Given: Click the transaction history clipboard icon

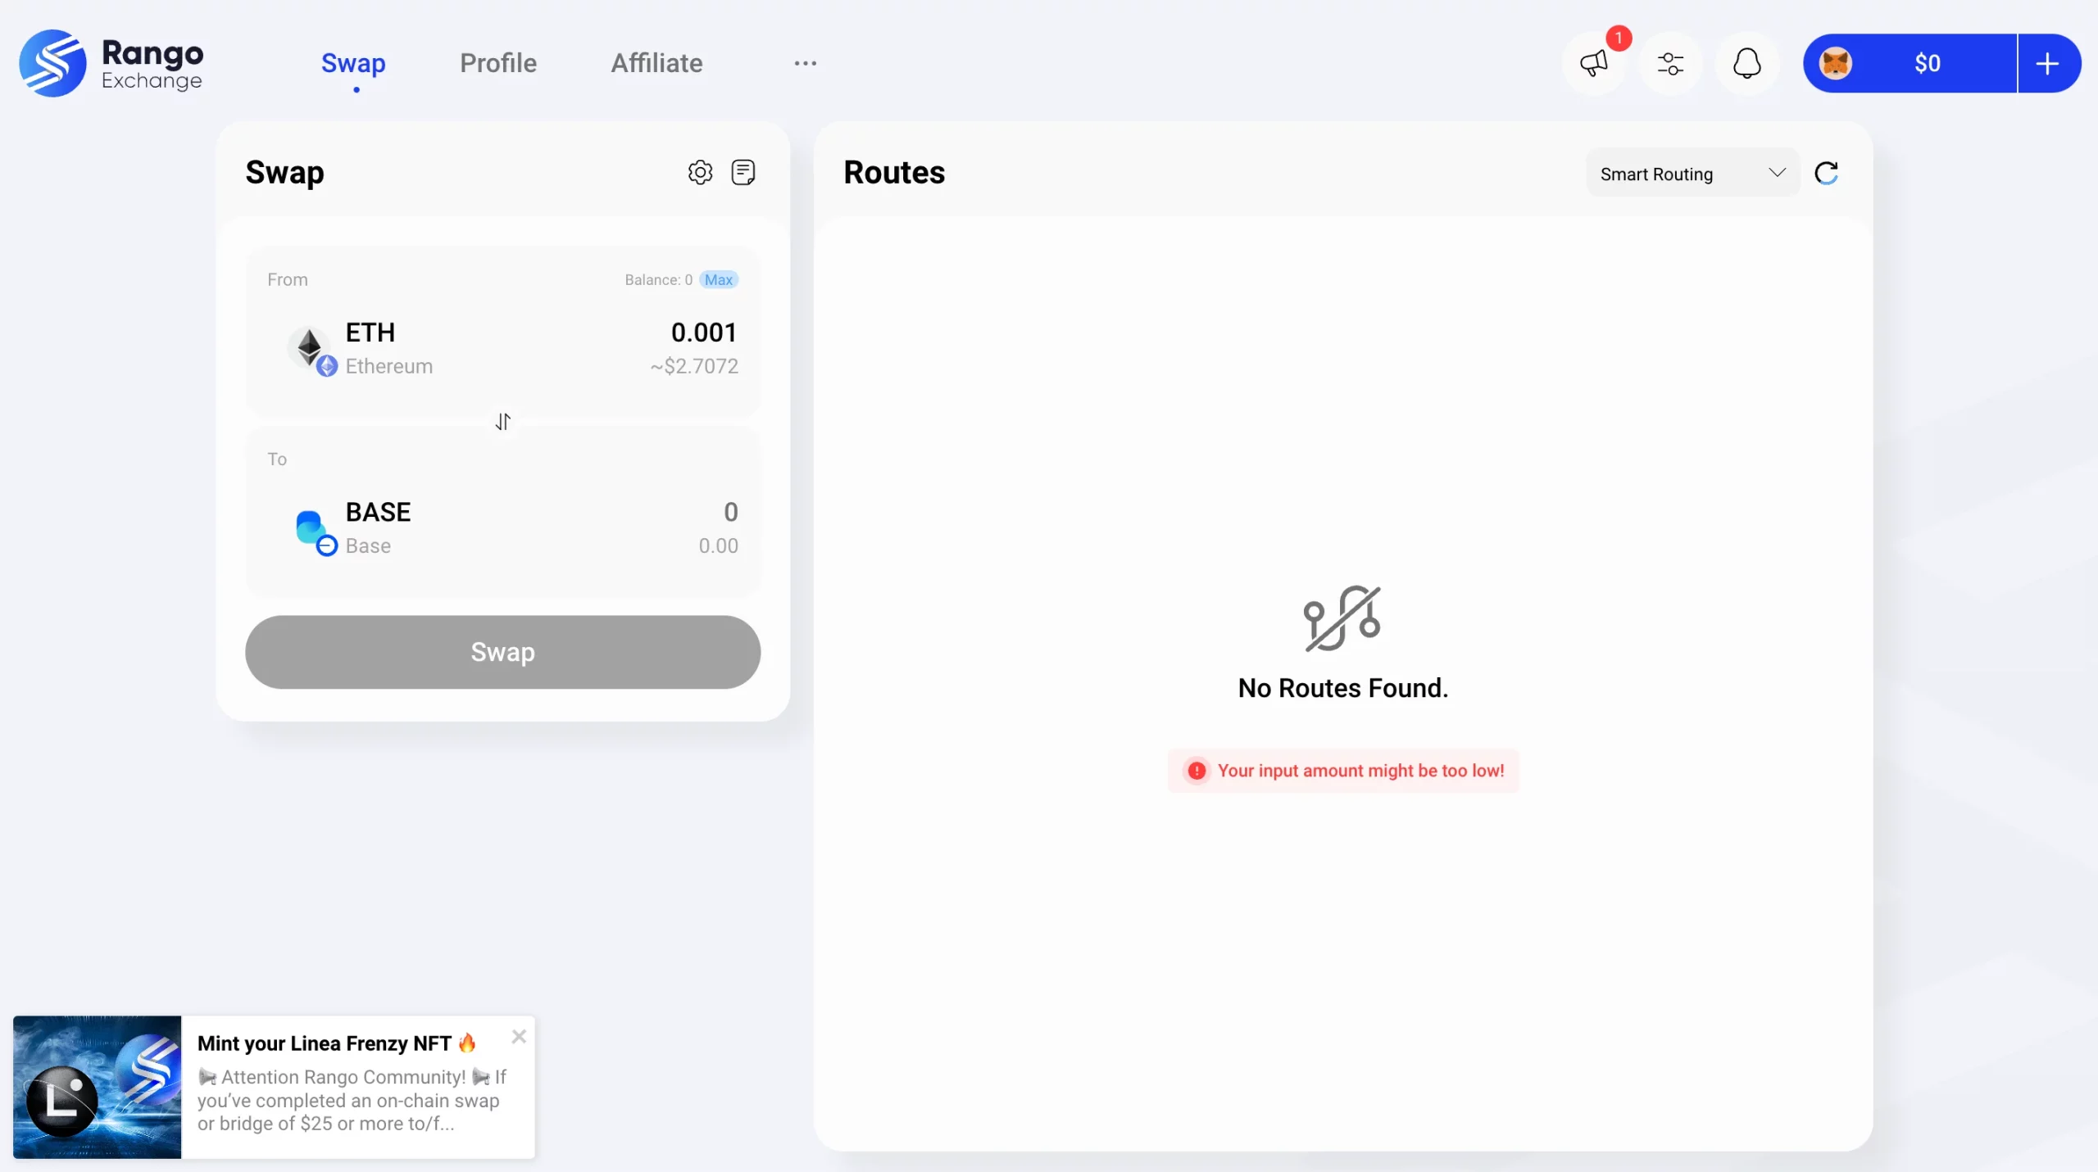Looking at the screenshot, I should pos(742,171).
